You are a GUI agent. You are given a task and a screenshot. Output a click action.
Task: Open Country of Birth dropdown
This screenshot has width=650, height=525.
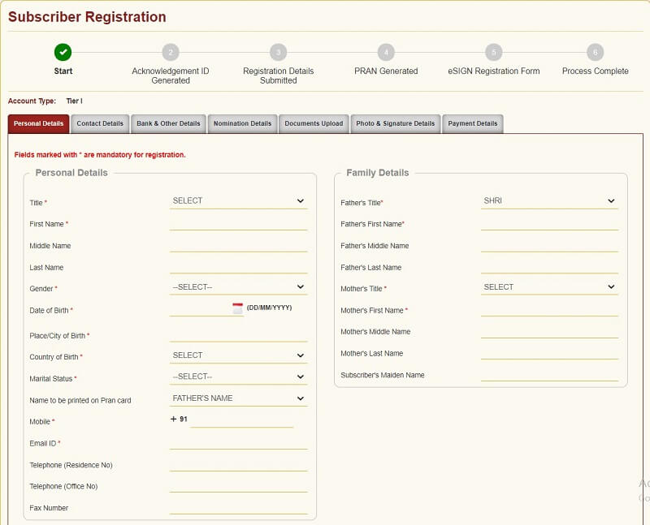click(238, 355)
